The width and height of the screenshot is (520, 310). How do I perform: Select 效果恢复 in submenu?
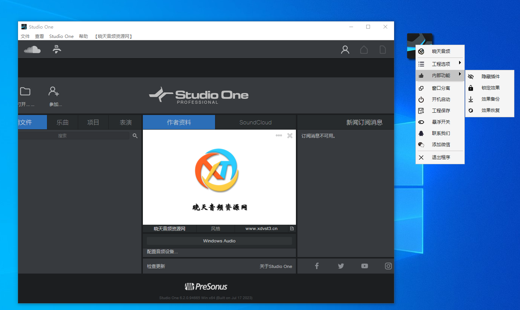(490, 110)
